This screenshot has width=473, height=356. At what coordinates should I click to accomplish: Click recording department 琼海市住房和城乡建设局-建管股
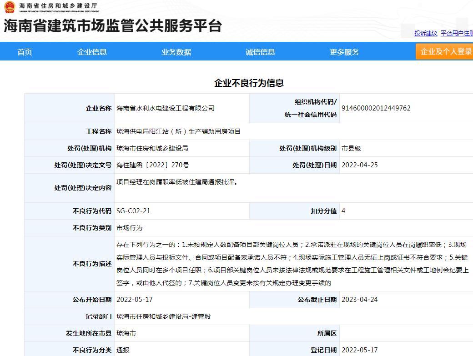[x=163, y=316]
